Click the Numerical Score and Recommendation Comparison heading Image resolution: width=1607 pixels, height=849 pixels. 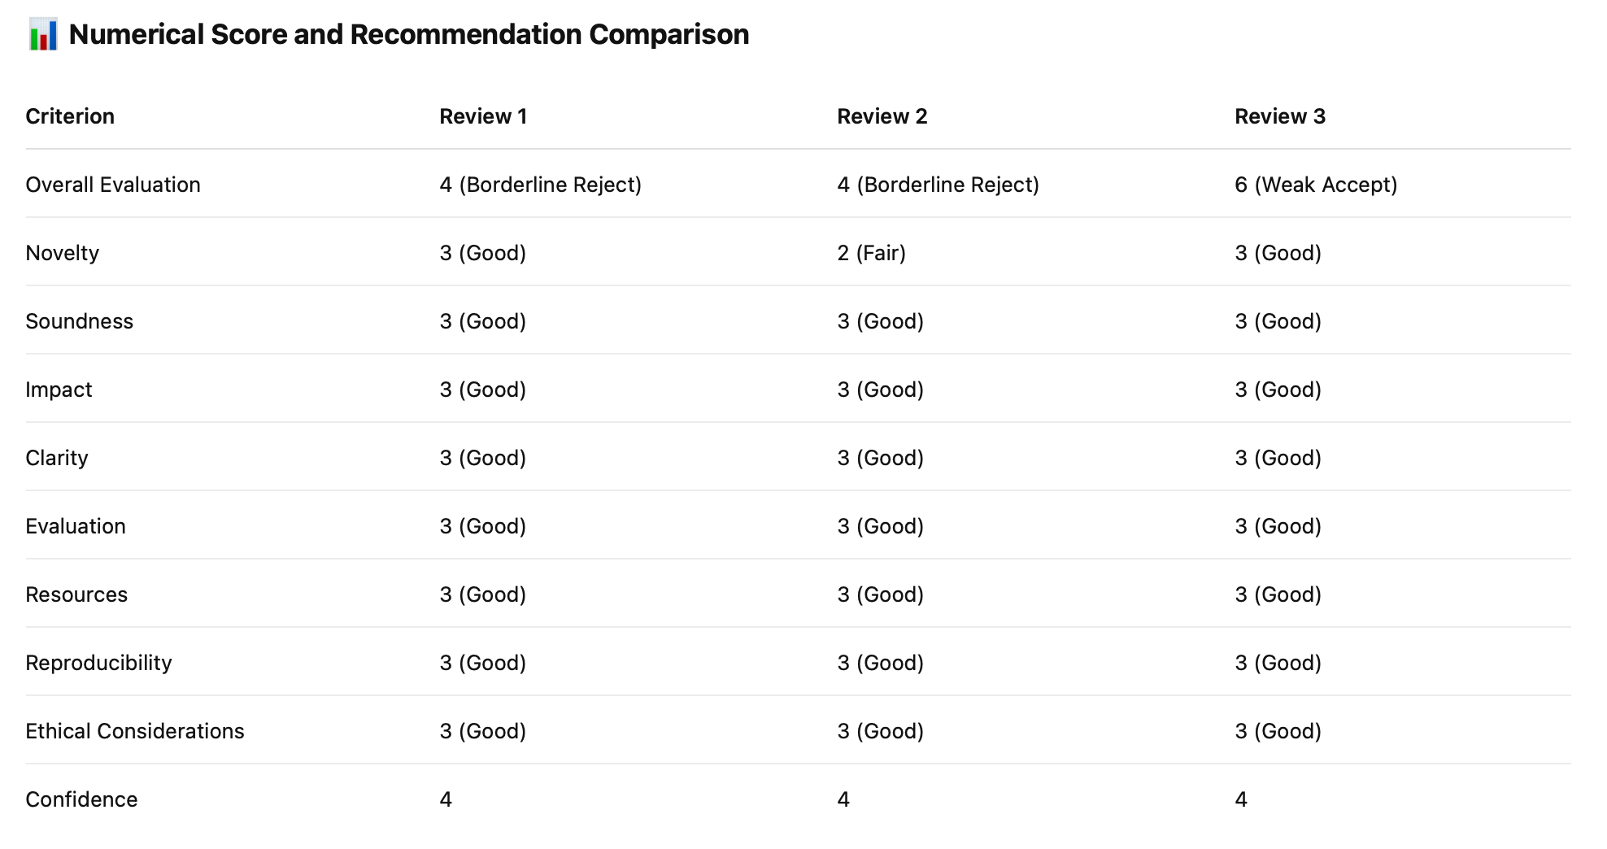(409, 34)
